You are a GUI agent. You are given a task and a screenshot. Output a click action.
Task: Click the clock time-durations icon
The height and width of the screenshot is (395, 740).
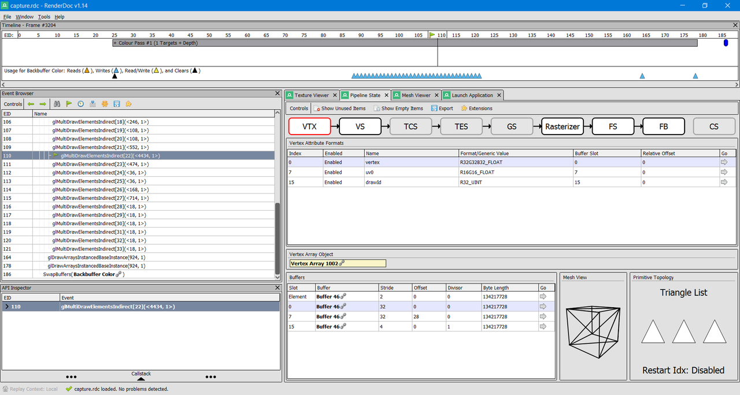coord(81,104)
